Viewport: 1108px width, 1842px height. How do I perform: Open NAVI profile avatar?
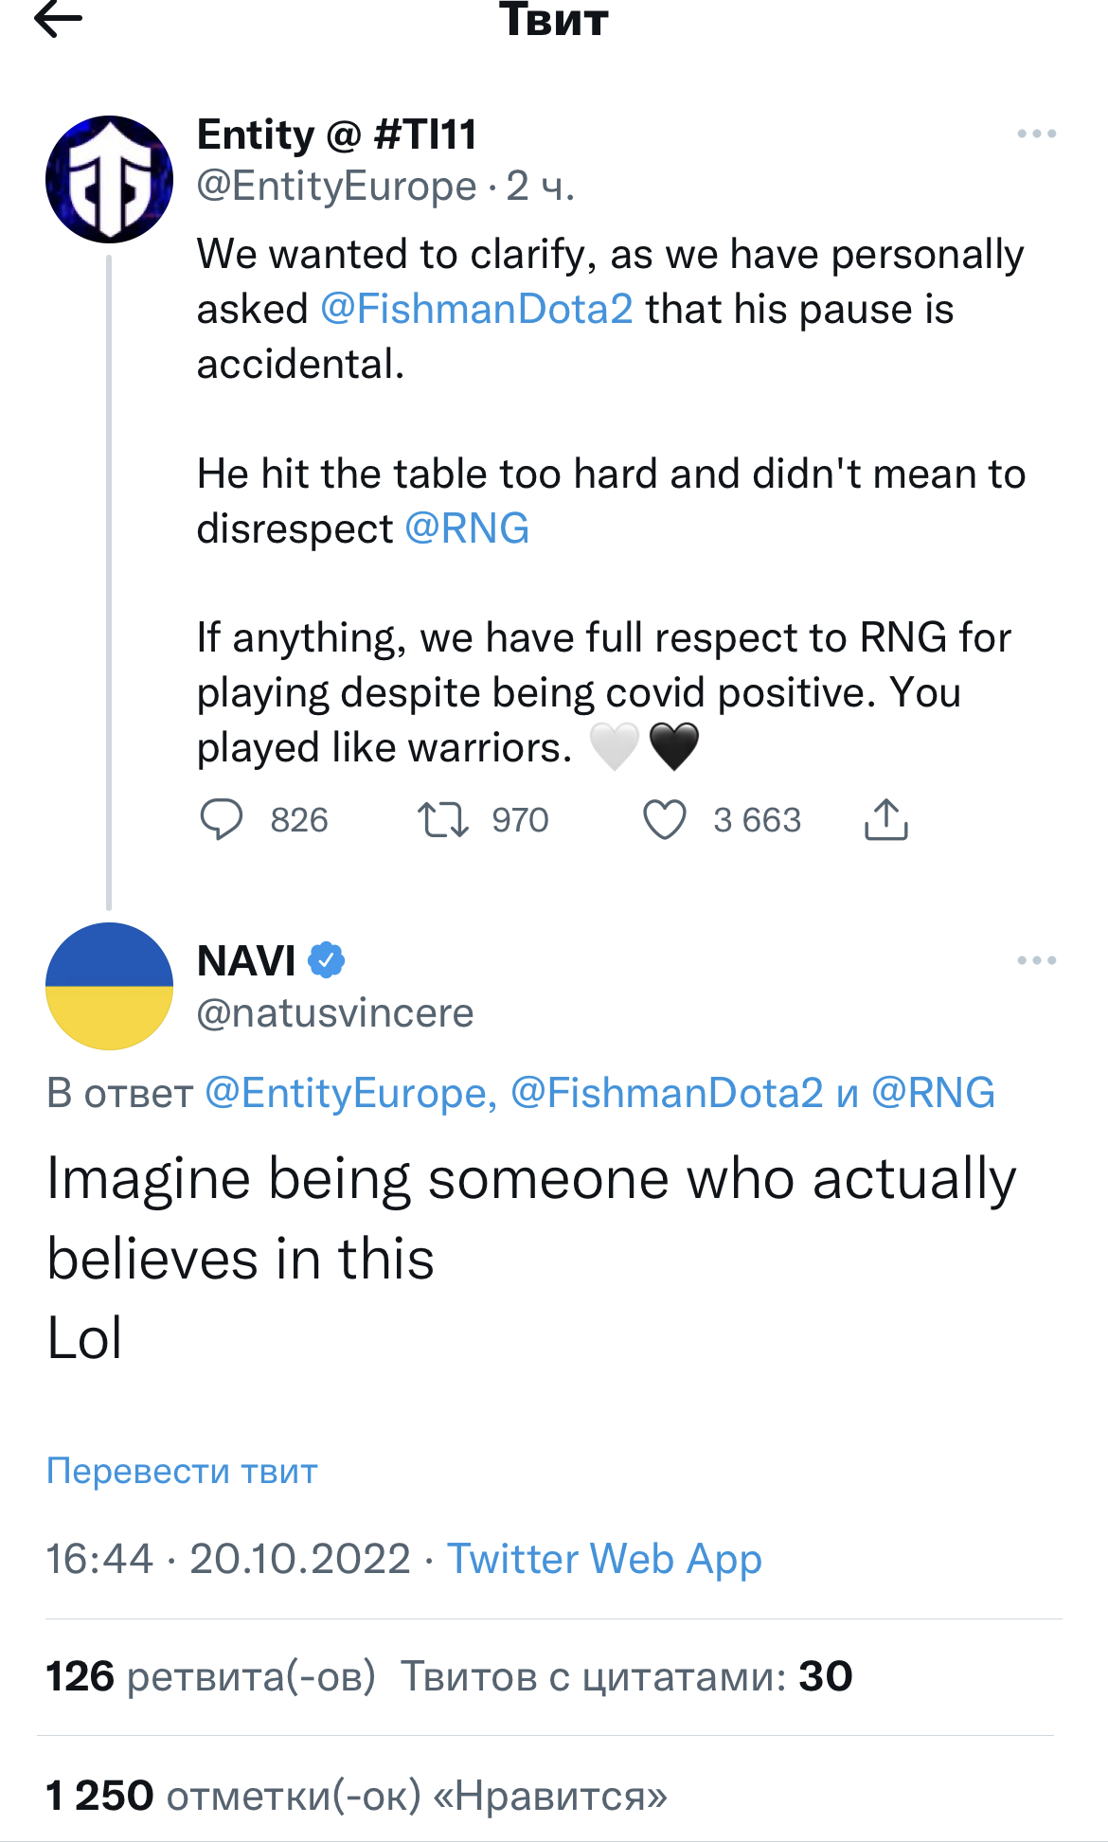click(x=109, y=986)
